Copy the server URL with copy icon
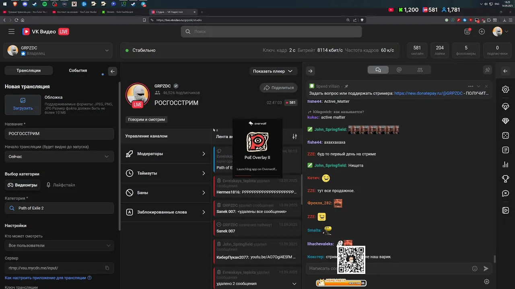Screen dimensions: 515x289 pos(107,268)
